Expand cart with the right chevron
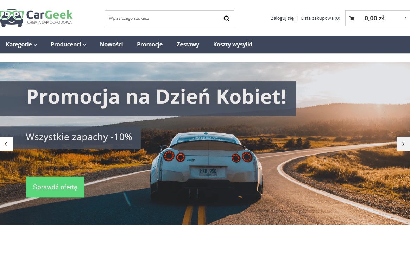The height and width of the screenshot is (258, 410). pyautogui.click(x=405, y=18)
